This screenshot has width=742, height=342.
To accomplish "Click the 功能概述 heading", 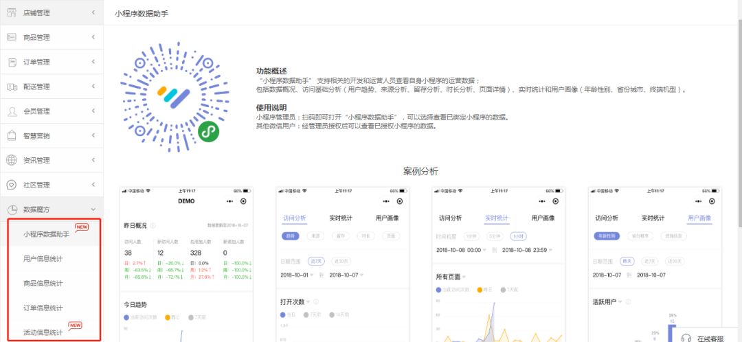I will [x=271, y=71].
